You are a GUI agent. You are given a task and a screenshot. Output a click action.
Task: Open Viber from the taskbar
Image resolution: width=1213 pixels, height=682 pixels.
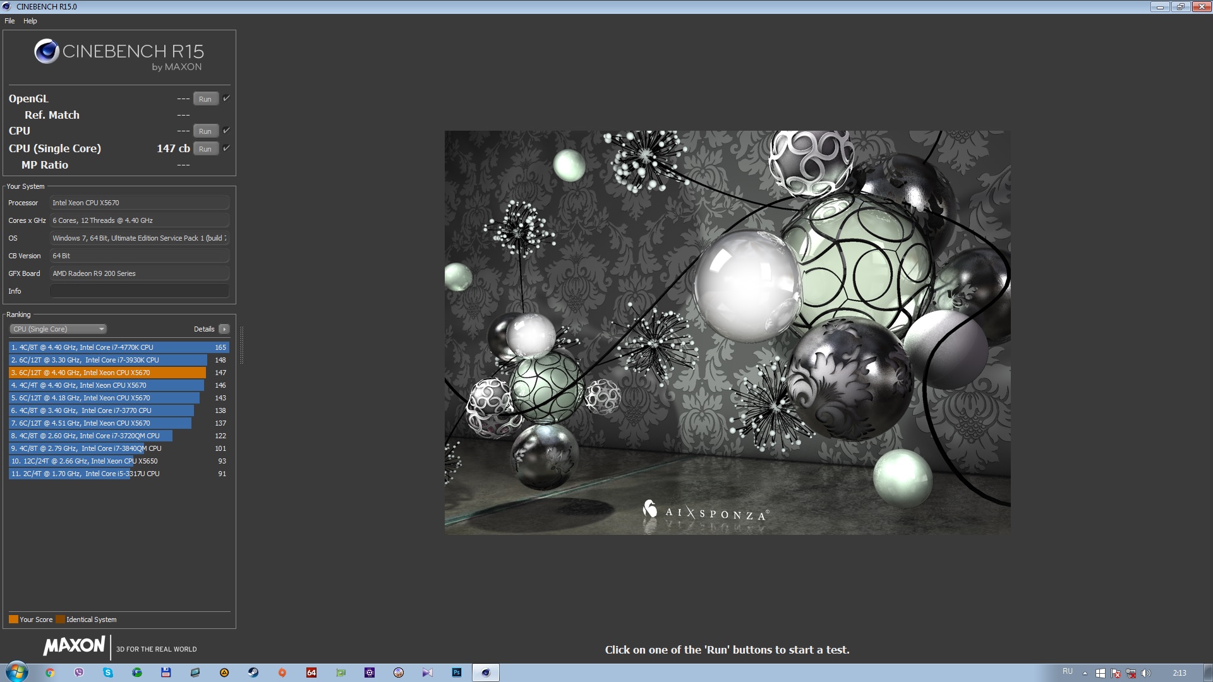click(x=79, y=673)
